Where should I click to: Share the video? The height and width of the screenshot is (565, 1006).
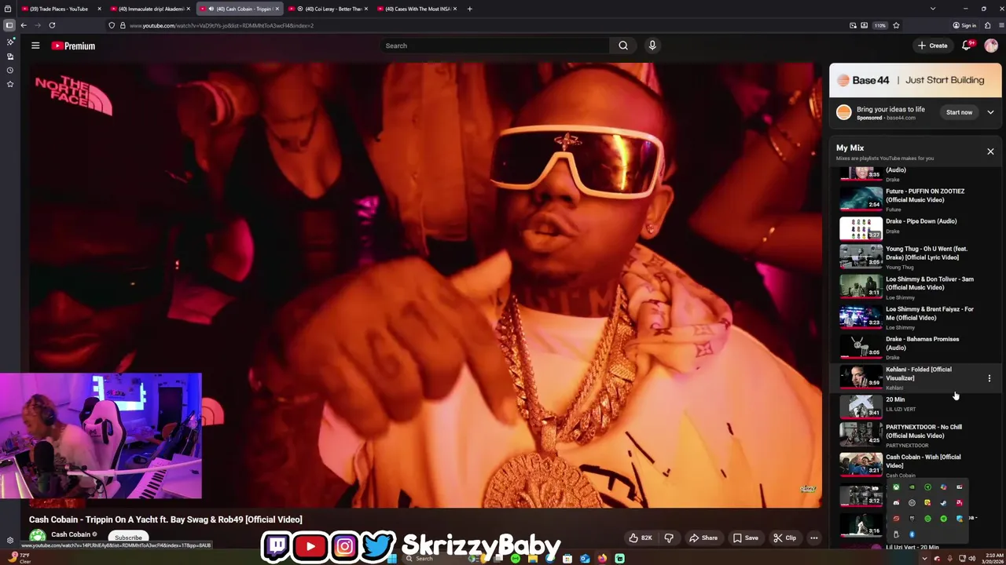click(703, 538)
